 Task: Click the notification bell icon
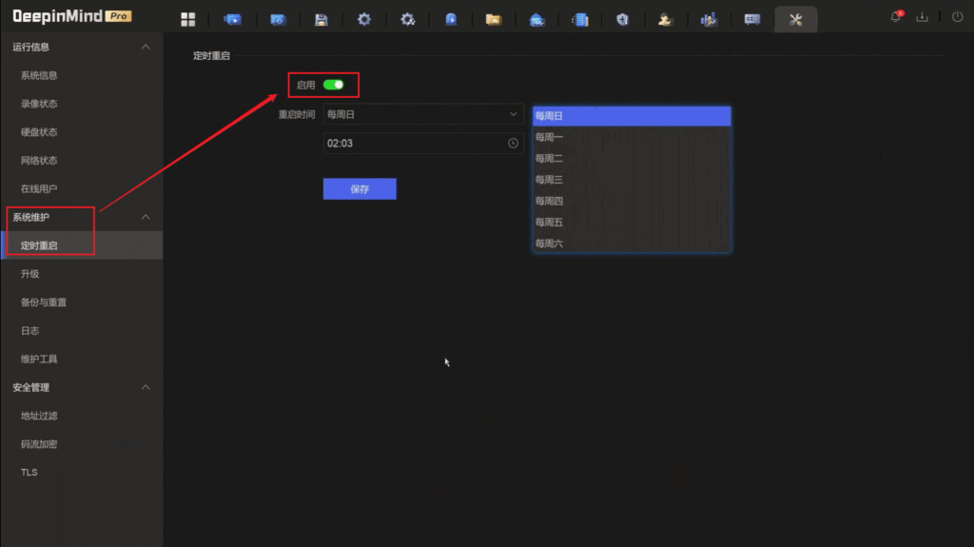click(895, 17)
